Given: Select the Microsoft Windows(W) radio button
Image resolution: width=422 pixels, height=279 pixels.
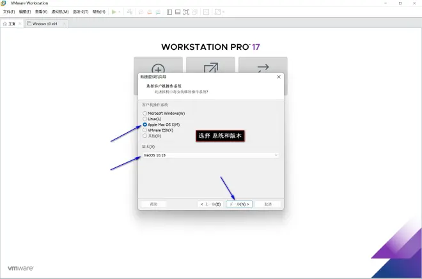Looking at the screenshot, I should (145, 113).
